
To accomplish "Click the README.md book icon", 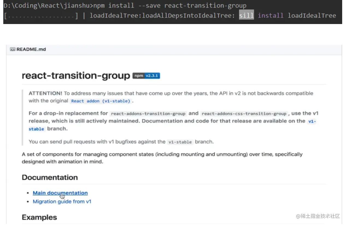I will click(x=13, y=49).
